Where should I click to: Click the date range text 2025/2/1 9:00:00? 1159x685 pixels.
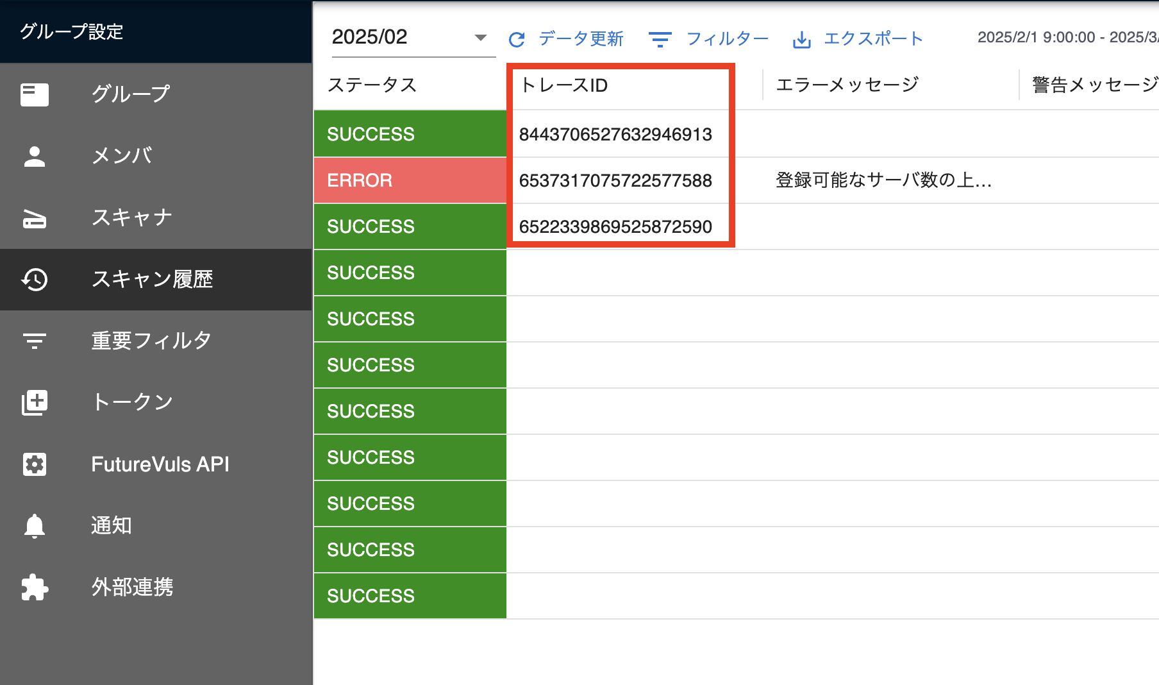click(x=1036, y=37)
